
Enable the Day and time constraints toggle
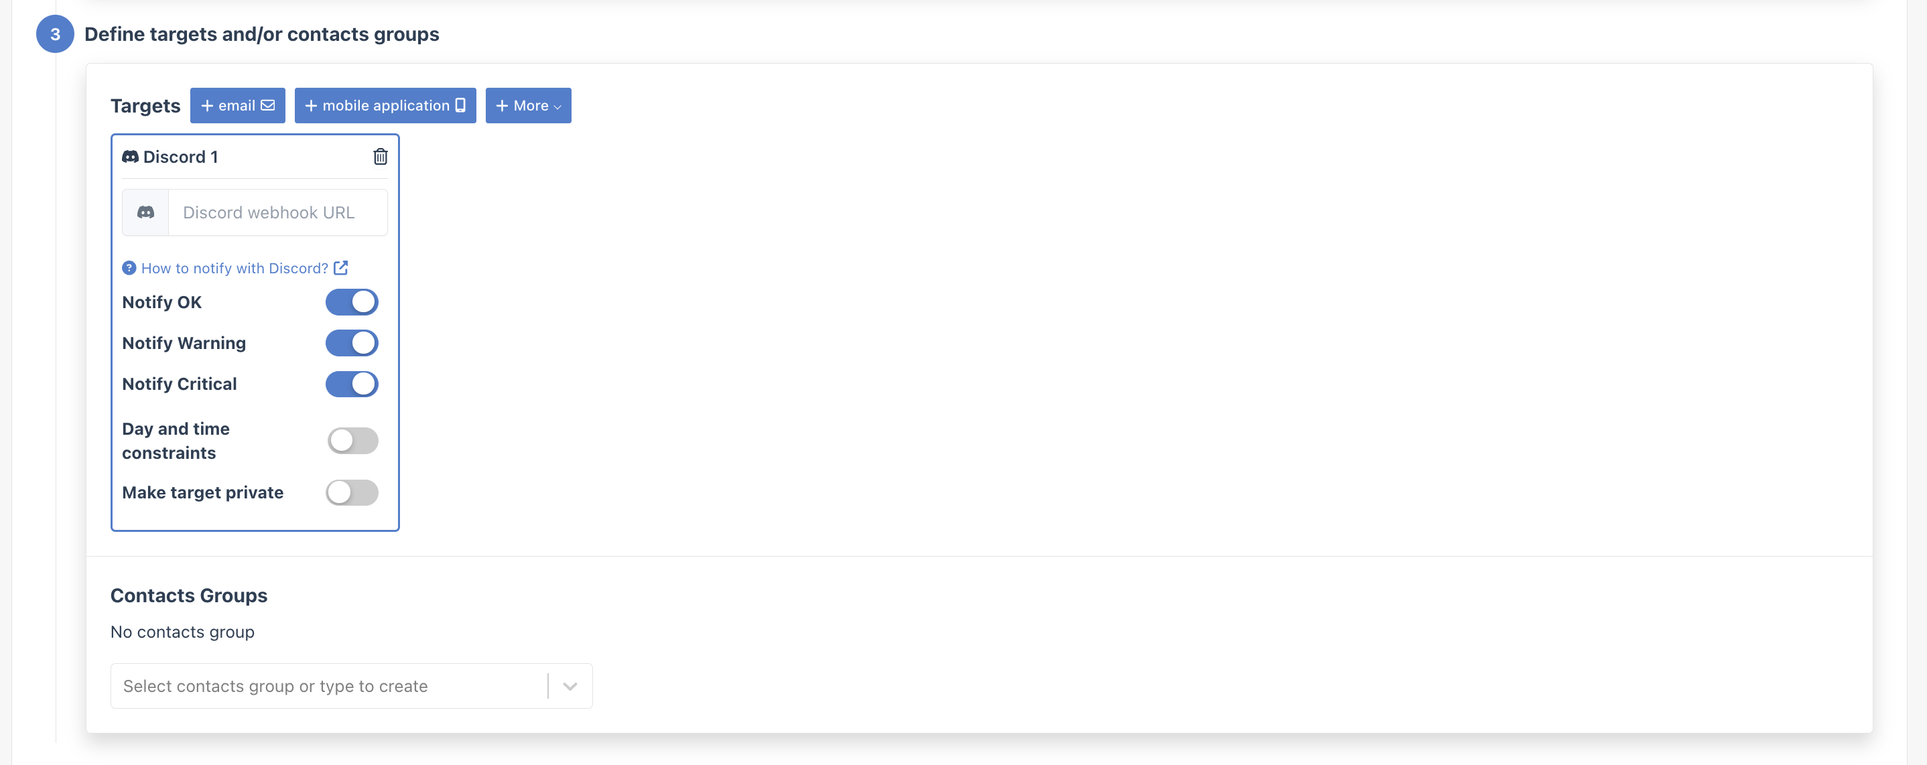(352, 439)
